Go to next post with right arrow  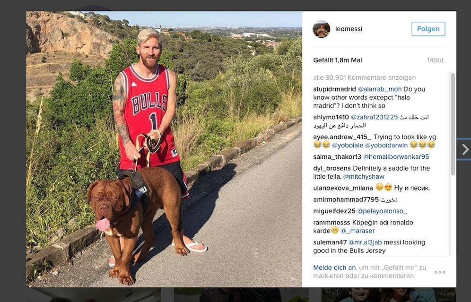coord(465,149)
